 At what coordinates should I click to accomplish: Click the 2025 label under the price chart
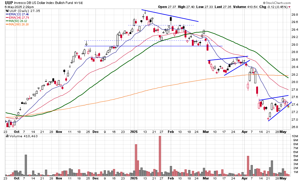[x=134, y=132]
